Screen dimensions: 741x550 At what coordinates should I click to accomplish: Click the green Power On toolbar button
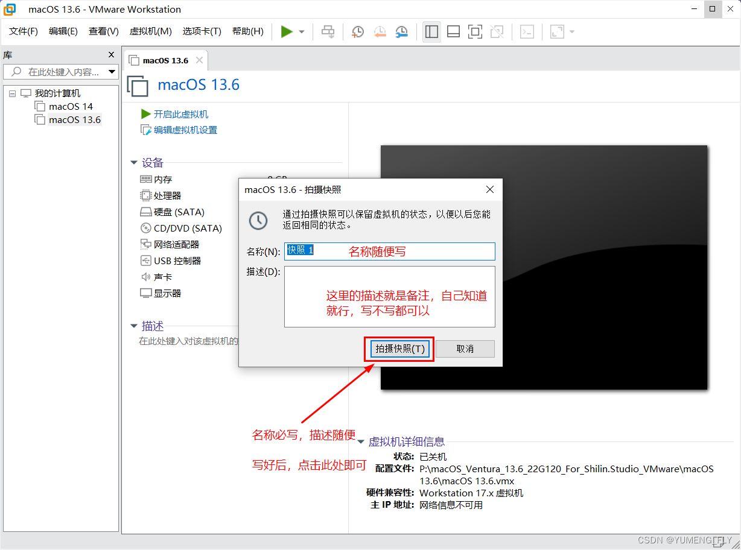click(287, 32)
